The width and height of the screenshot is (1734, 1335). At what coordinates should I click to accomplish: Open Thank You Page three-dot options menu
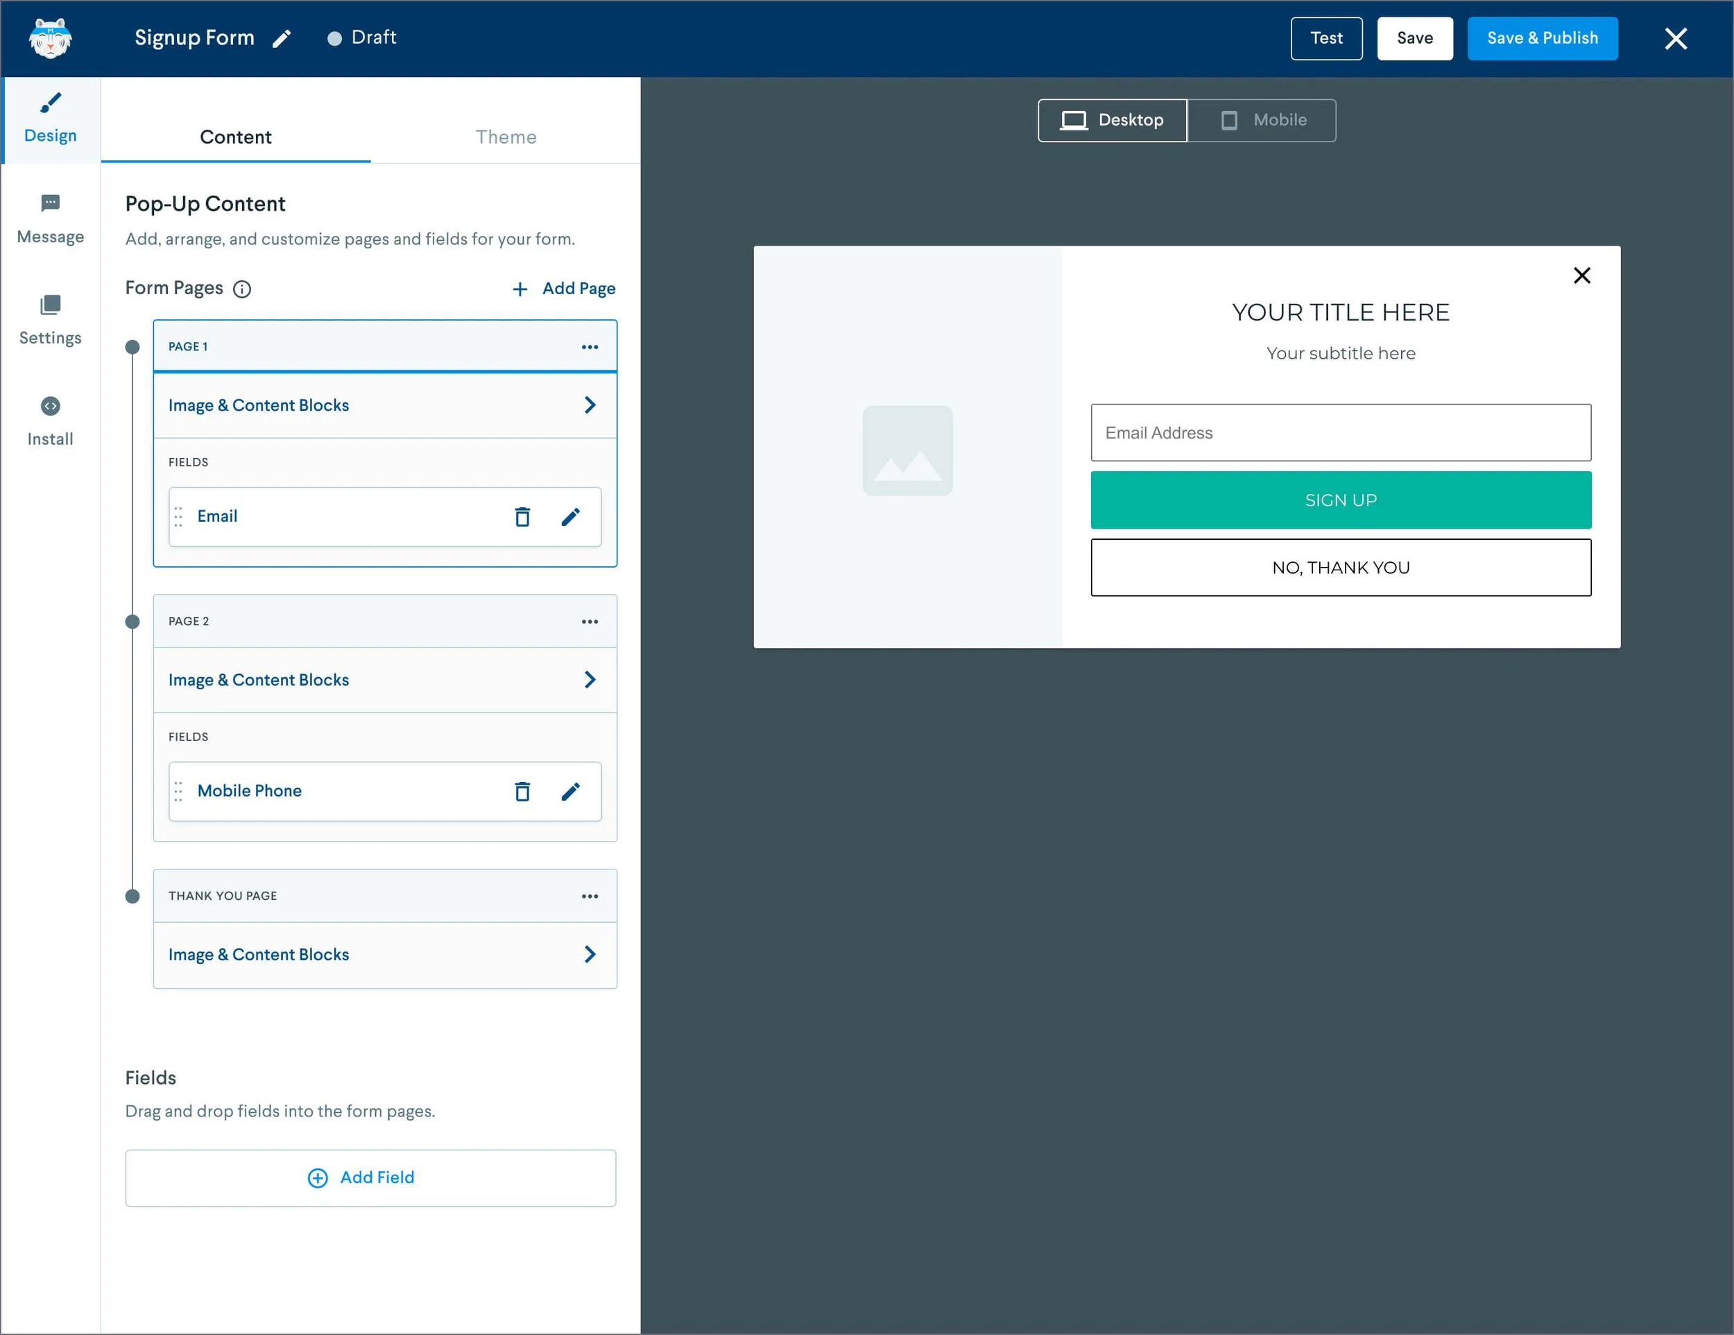point(590,896)
